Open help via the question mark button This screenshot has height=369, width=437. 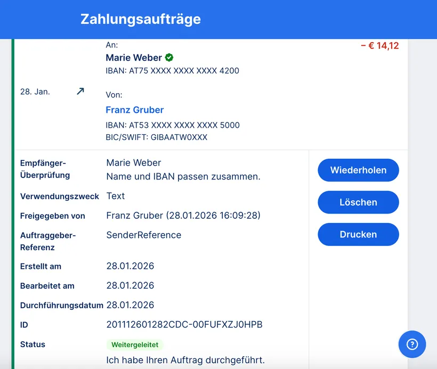[412, 344]
